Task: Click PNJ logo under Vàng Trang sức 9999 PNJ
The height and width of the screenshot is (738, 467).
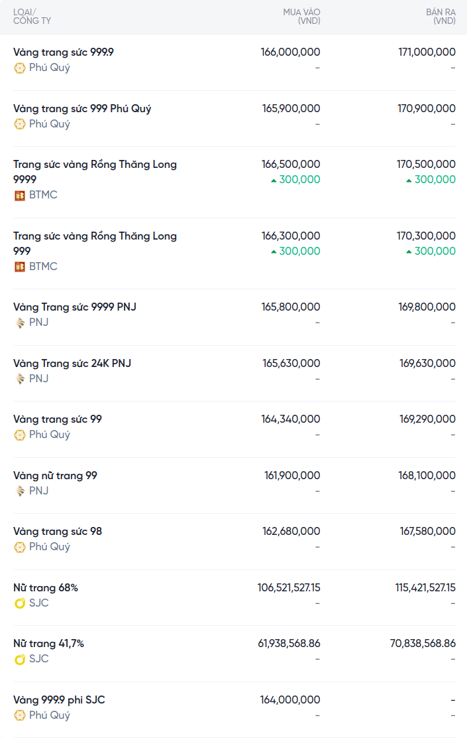Action: (20, 323)
